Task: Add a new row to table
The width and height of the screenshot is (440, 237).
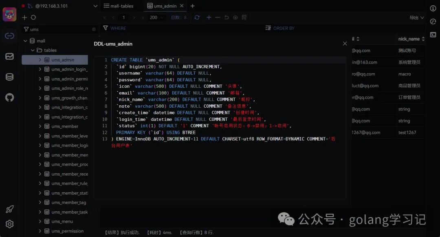Action: [x=209, y=17]
